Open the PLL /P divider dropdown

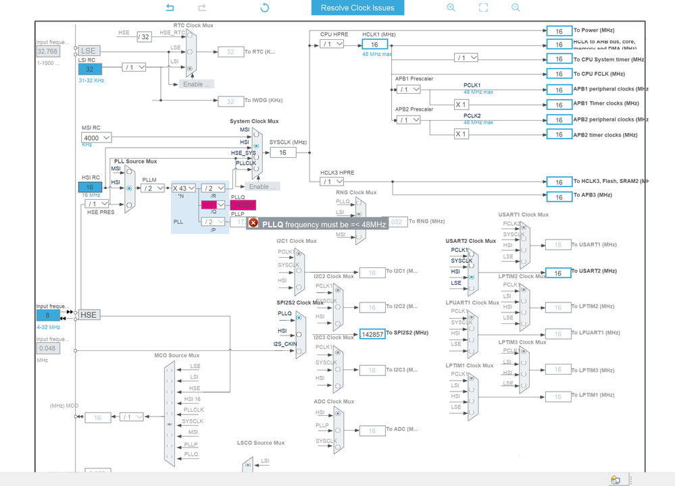(213, 221)
